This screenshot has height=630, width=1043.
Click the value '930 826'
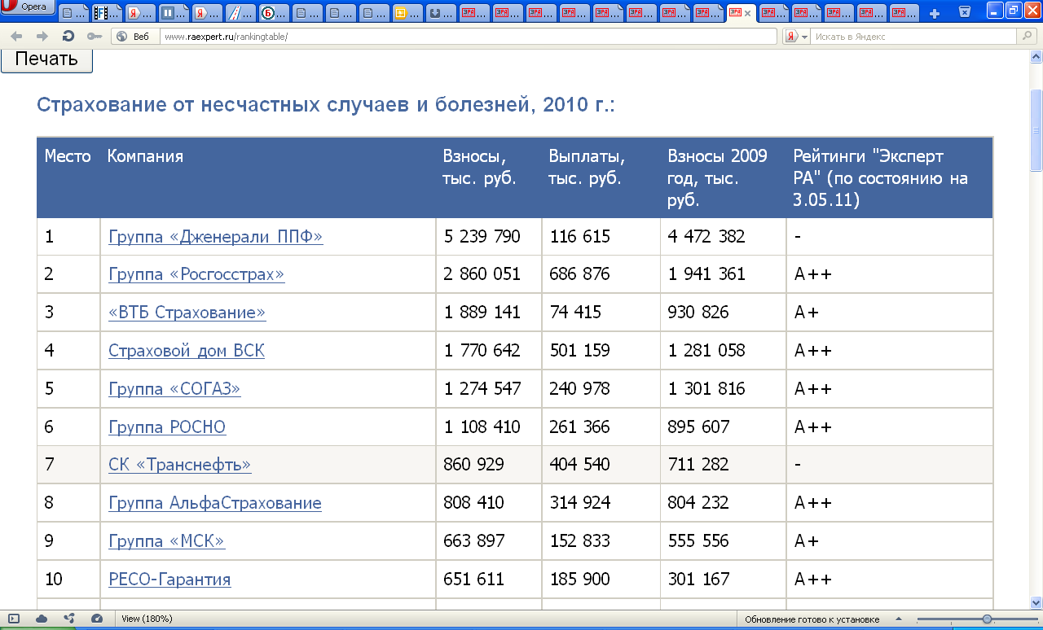coord(698,313)
